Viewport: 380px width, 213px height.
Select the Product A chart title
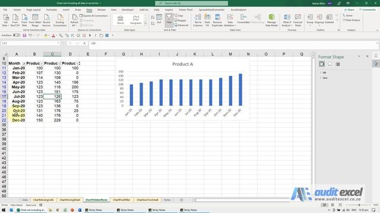pyautogui.click(x=182, y=64)
